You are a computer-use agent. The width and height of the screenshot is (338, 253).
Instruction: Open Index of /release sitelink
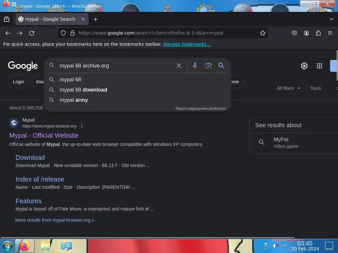tap(40, 179)
